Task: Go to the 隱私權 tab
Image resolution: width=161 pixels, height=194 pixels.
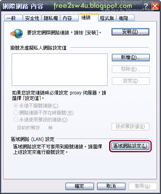Action: pyautogui.click(x=51, y=18)
